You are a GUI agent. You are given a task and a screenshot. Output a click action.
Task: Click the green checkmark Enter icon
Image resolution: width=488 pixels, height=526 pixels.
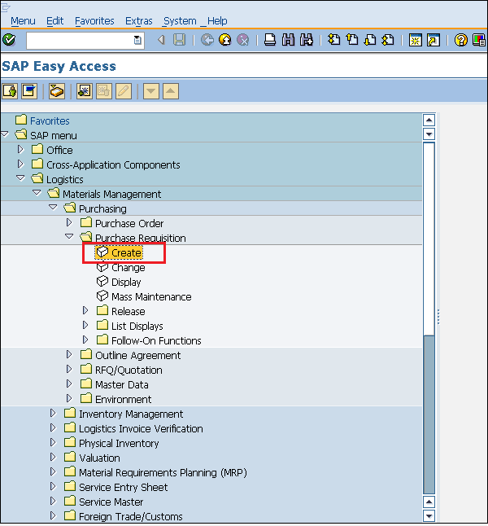(9, 40)
